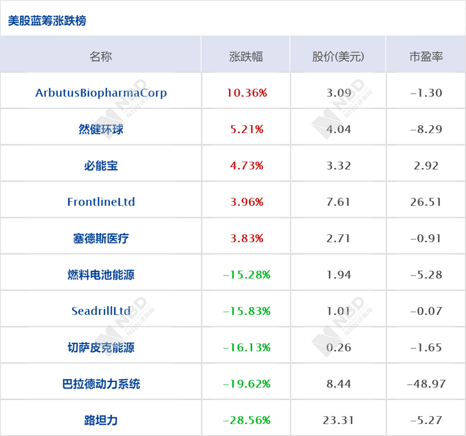
Task: Click the 23.31 stock price cell
Action: point(338,420)
